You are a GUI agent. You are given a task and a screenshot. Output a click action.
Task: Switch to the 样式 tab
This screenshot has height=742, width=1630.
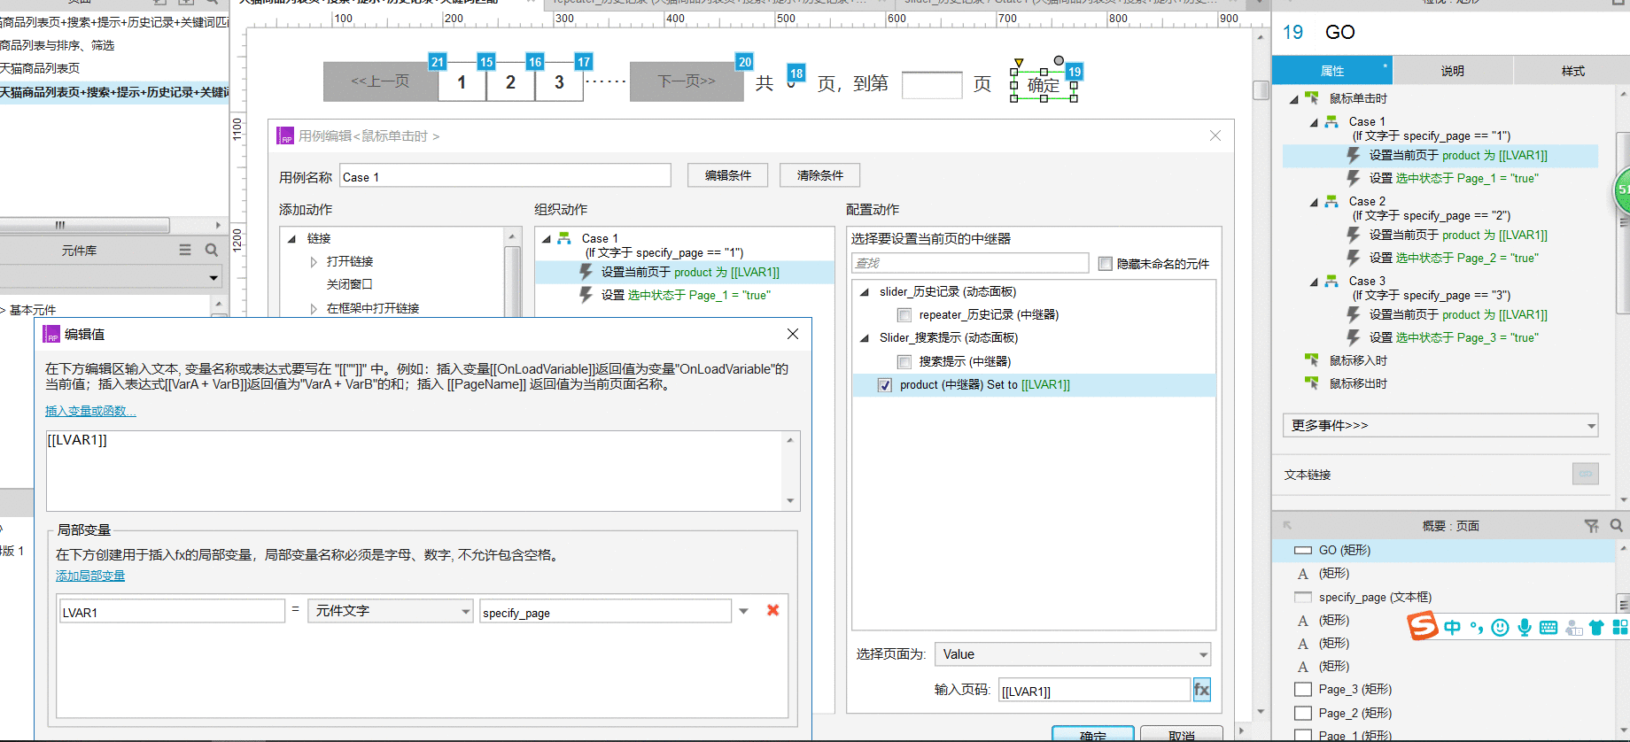point(1572,71)
